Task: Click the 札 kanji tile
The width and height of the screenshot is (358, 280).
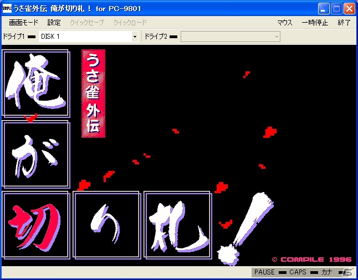Action: [178, 225]
